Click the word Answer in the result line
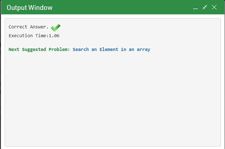This screenshot has height=149, width=225. [x=38, y=27]
